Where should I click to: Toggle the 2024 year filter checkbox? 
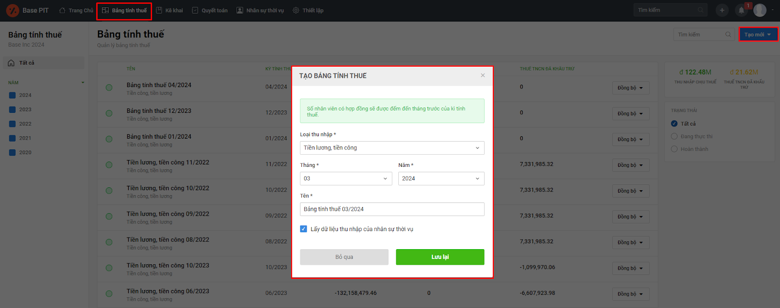[x=13, y=95]
